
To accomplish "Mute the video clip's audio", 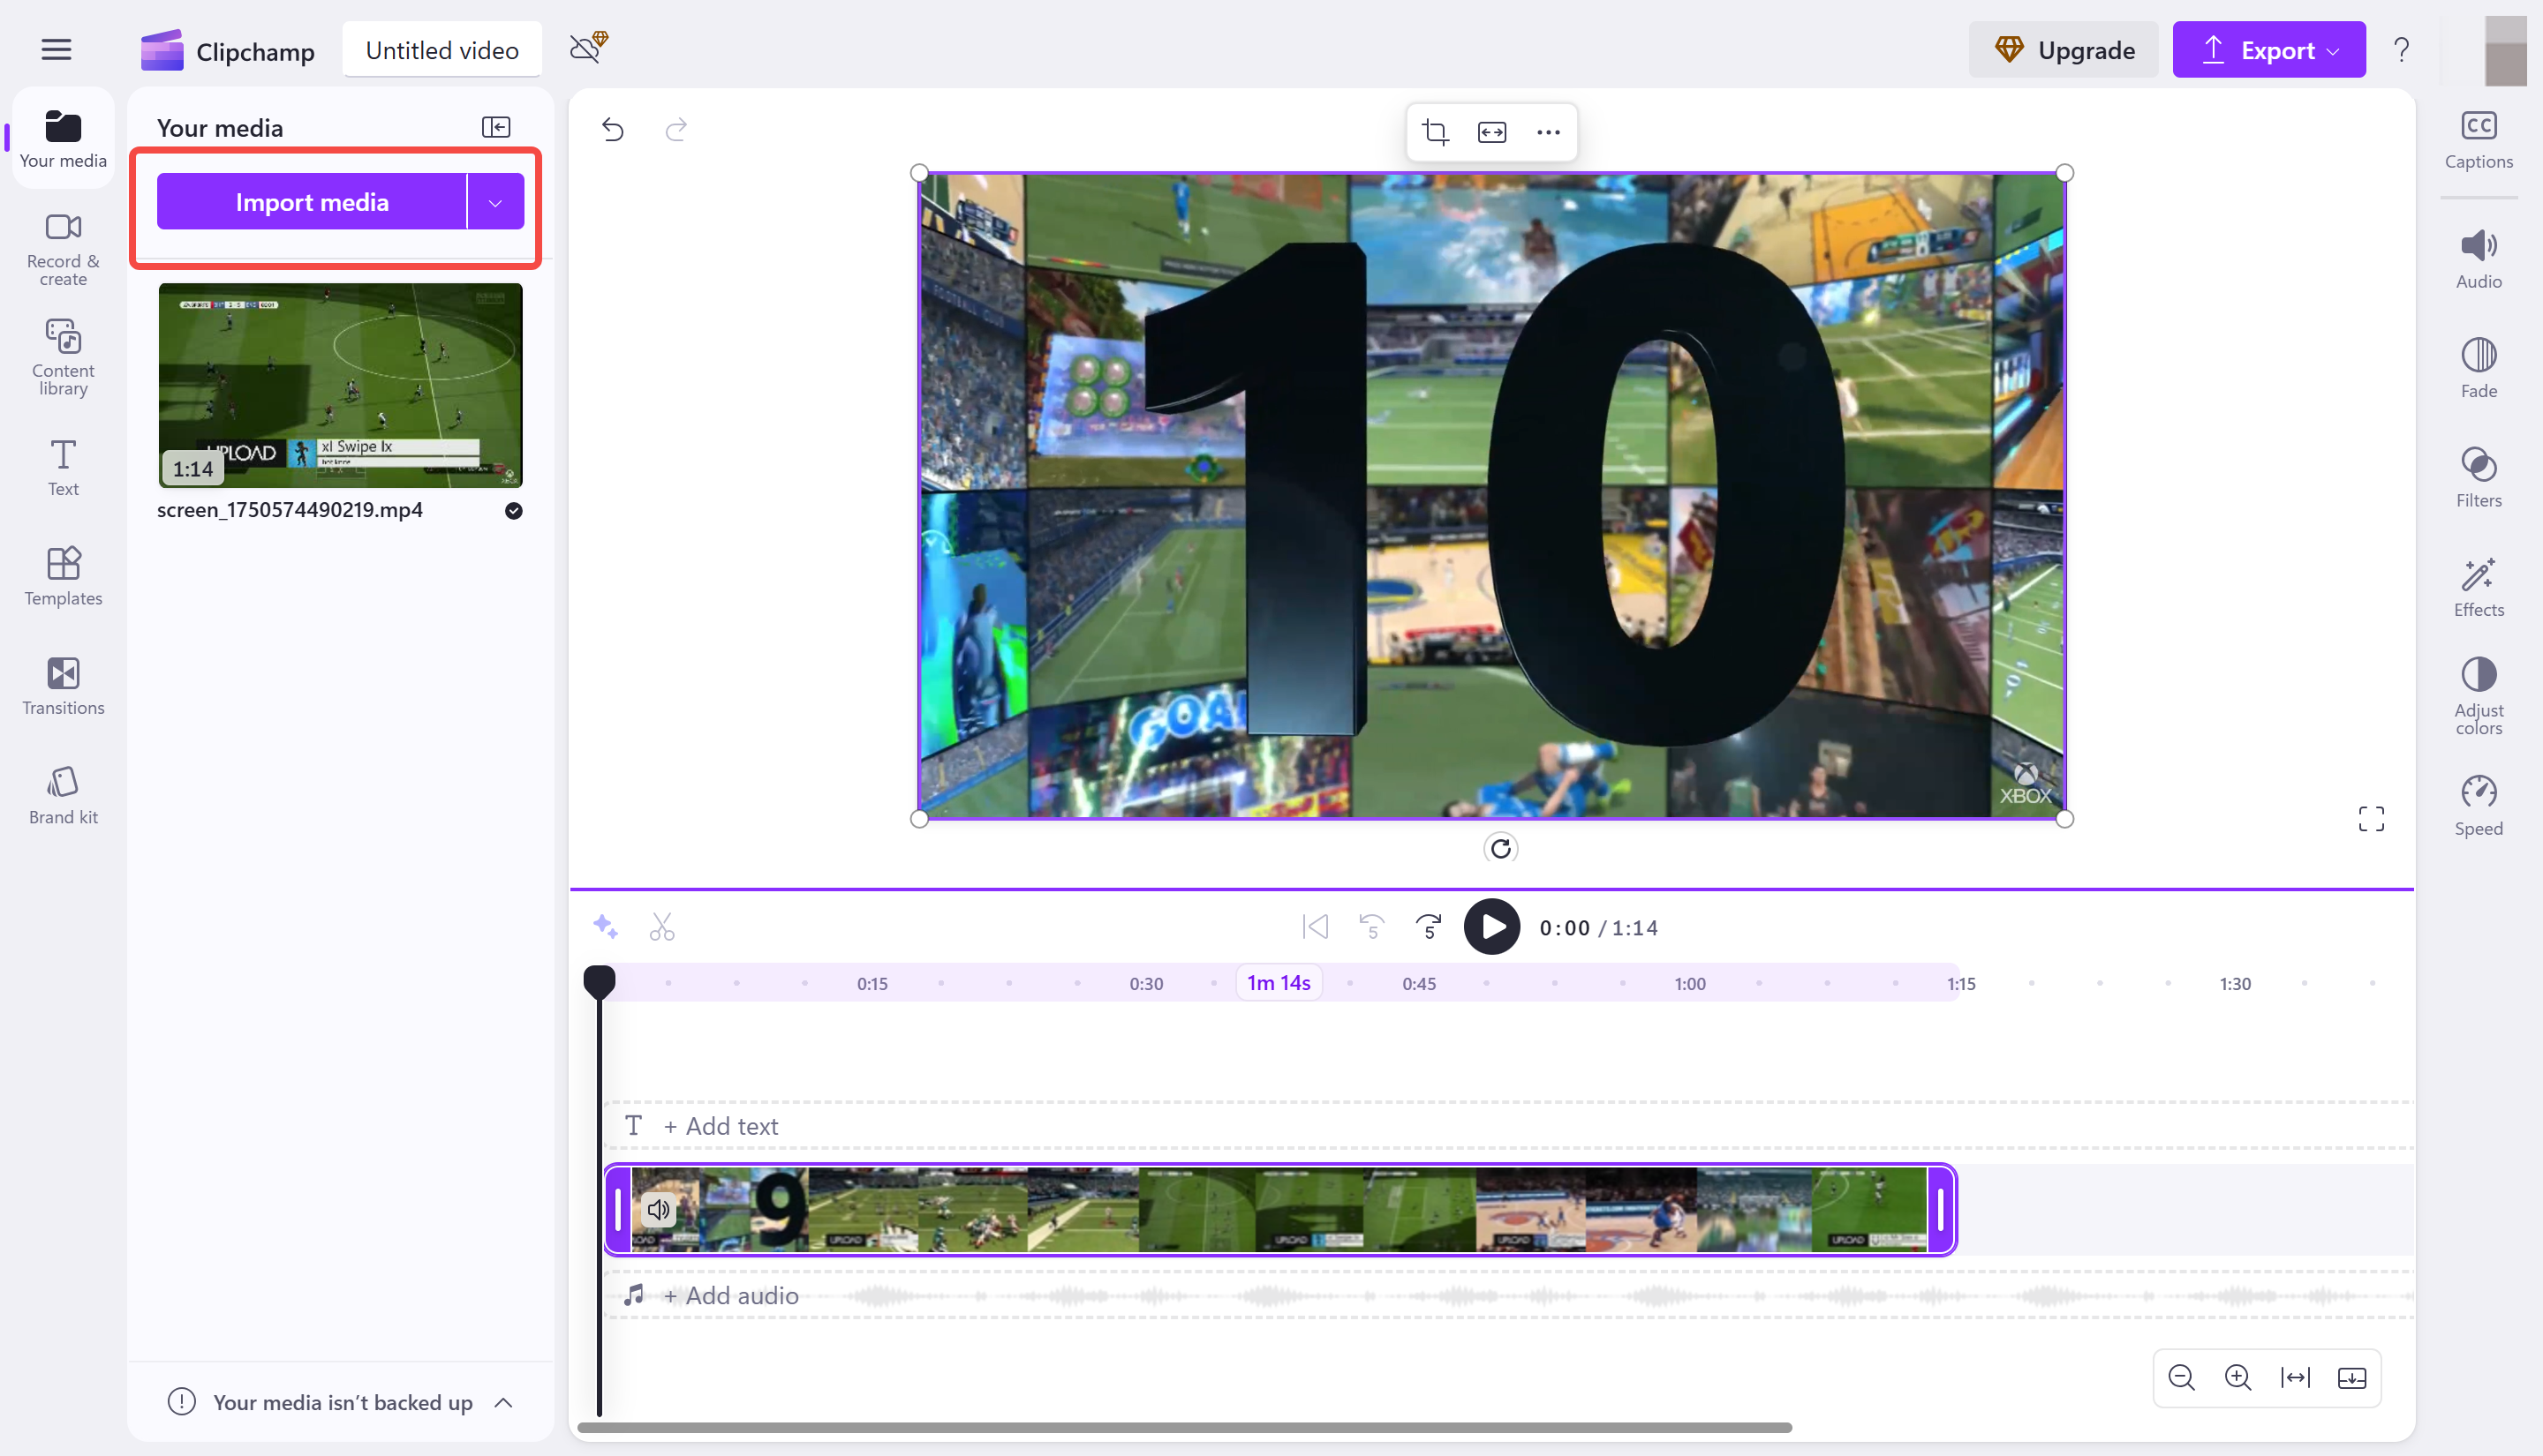I will pyautogui.click(x=658, y=1208).
